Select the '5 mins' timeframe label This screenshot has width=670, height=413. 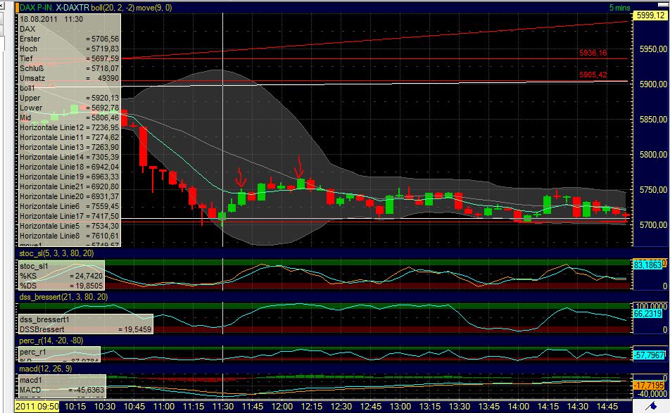(619, 8)
